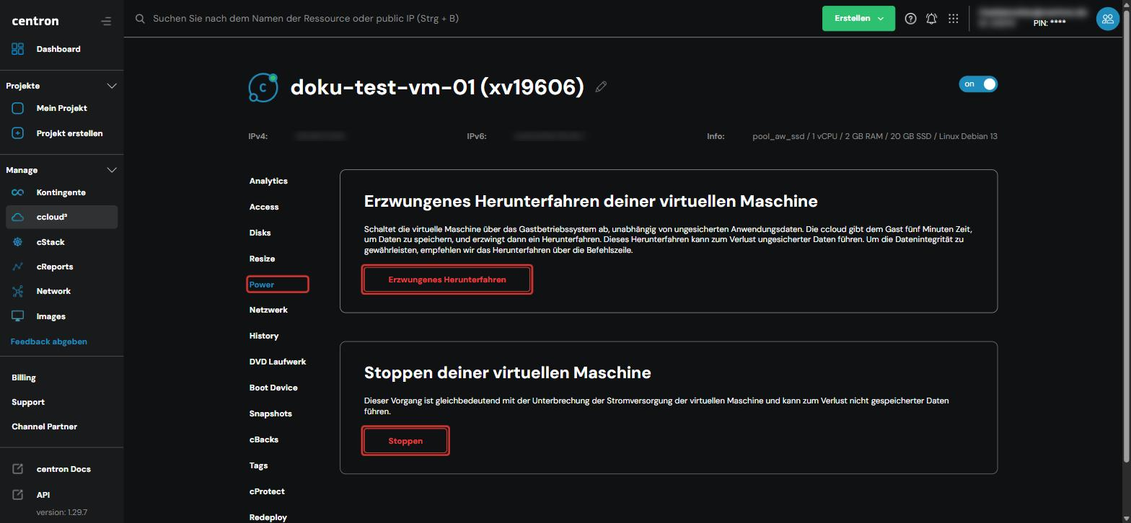
Task: Click the ccloud³ cloud icon
Action: [x=18, y=217]
